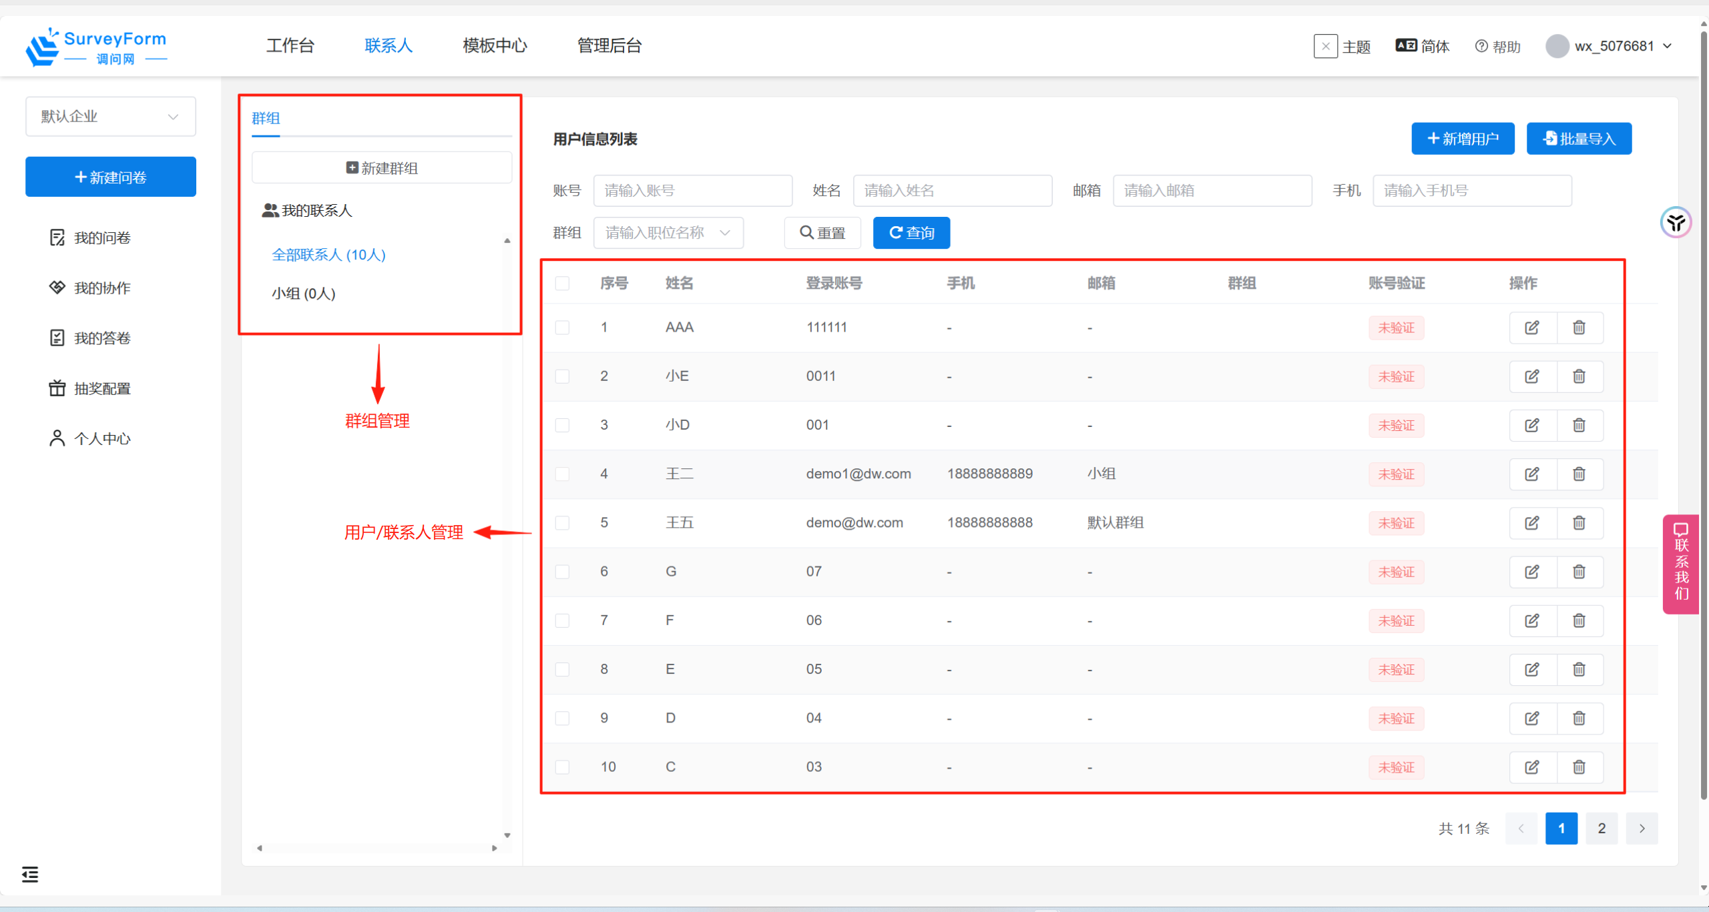Click the collapse sidebar icon at bottom left

30,874
